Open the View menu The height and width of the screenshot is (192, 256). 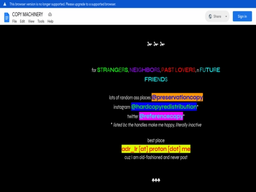click(x=31, y=21)
